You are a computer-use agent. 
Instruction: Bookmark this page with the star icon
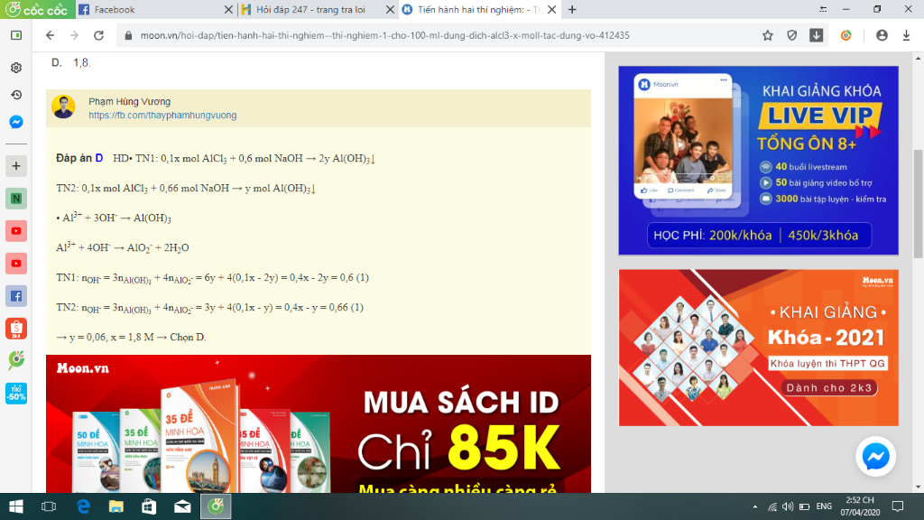(x=767, y=35)
